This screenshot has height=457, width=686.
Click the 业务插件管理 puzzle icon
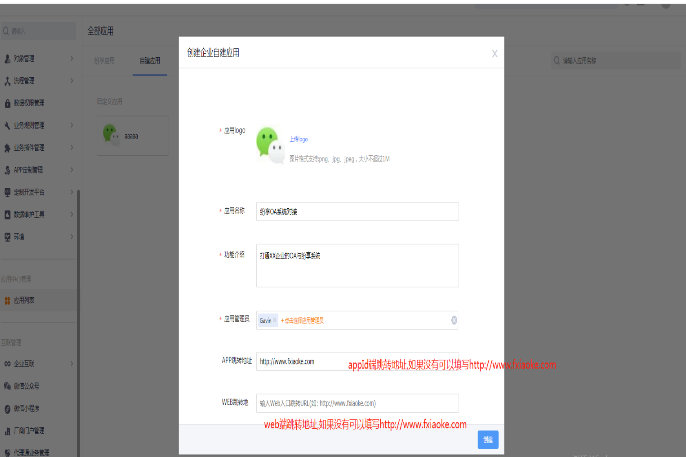tap(7, 148)
